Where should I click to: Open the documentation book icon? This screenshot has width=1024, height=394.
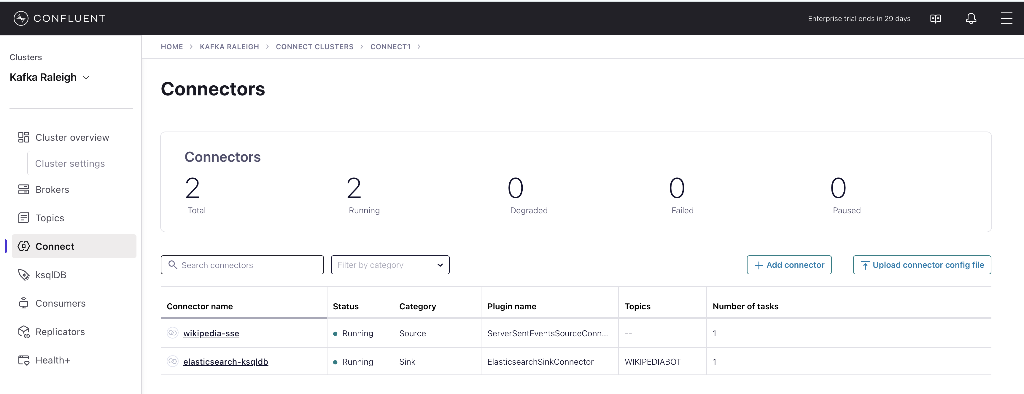tap(935, 19)
